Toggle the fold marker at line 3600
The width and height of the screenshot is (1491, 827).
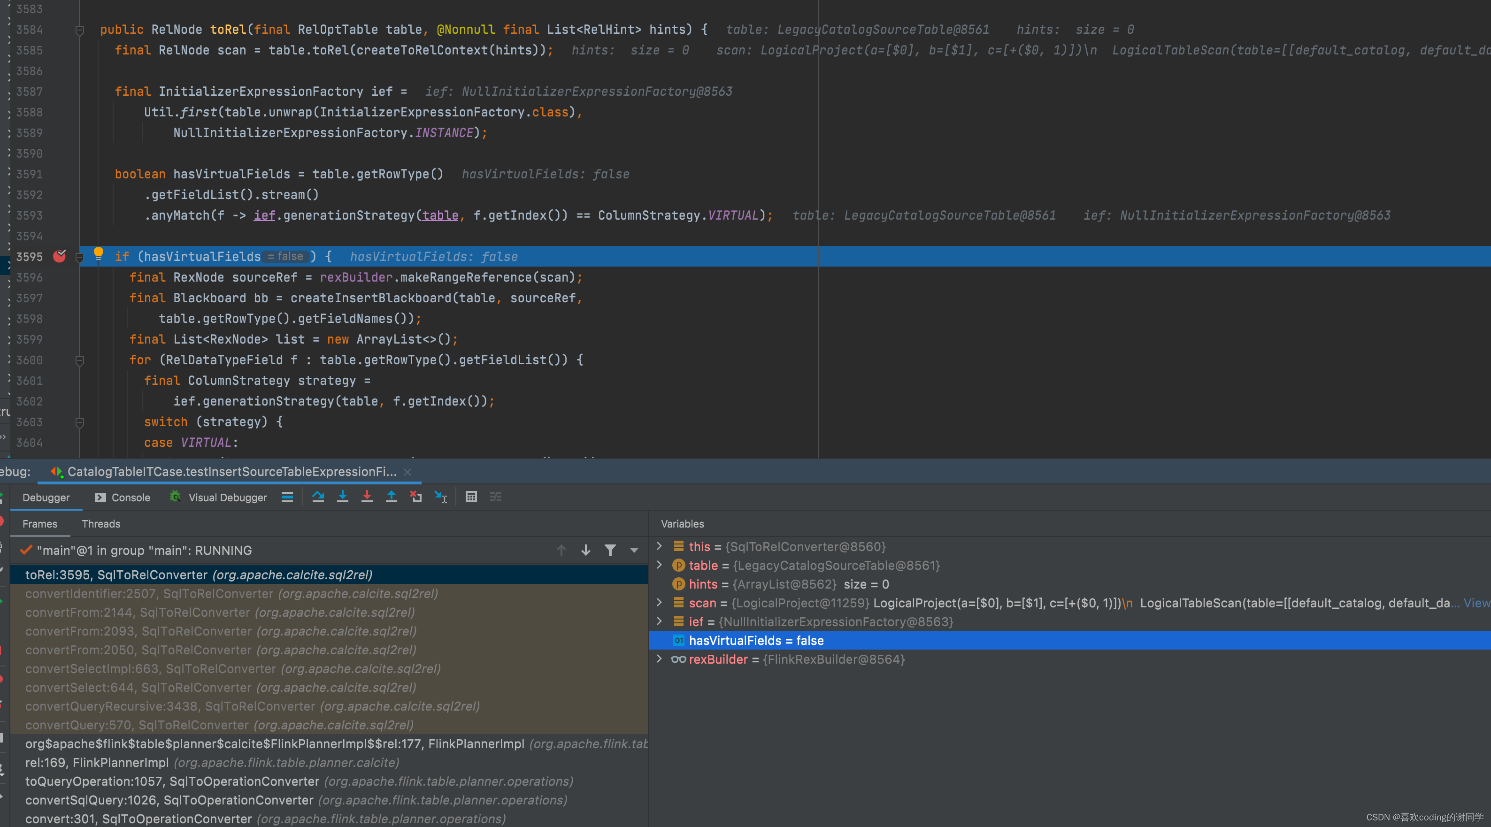[80, 360]
